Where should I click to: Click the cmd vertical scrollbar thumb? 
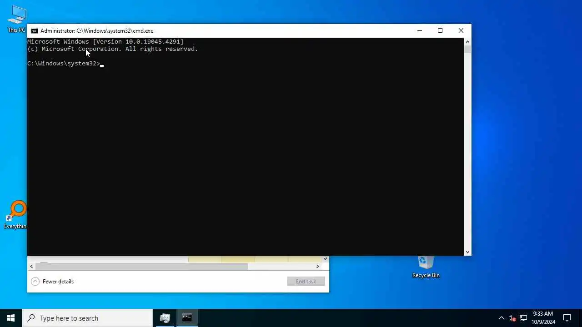[x=467, y=50]
